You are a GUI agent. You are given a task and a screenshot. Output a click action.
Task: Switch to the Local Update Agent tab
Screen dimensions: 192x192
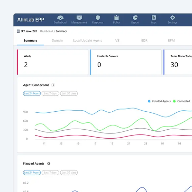pos(87,41)
